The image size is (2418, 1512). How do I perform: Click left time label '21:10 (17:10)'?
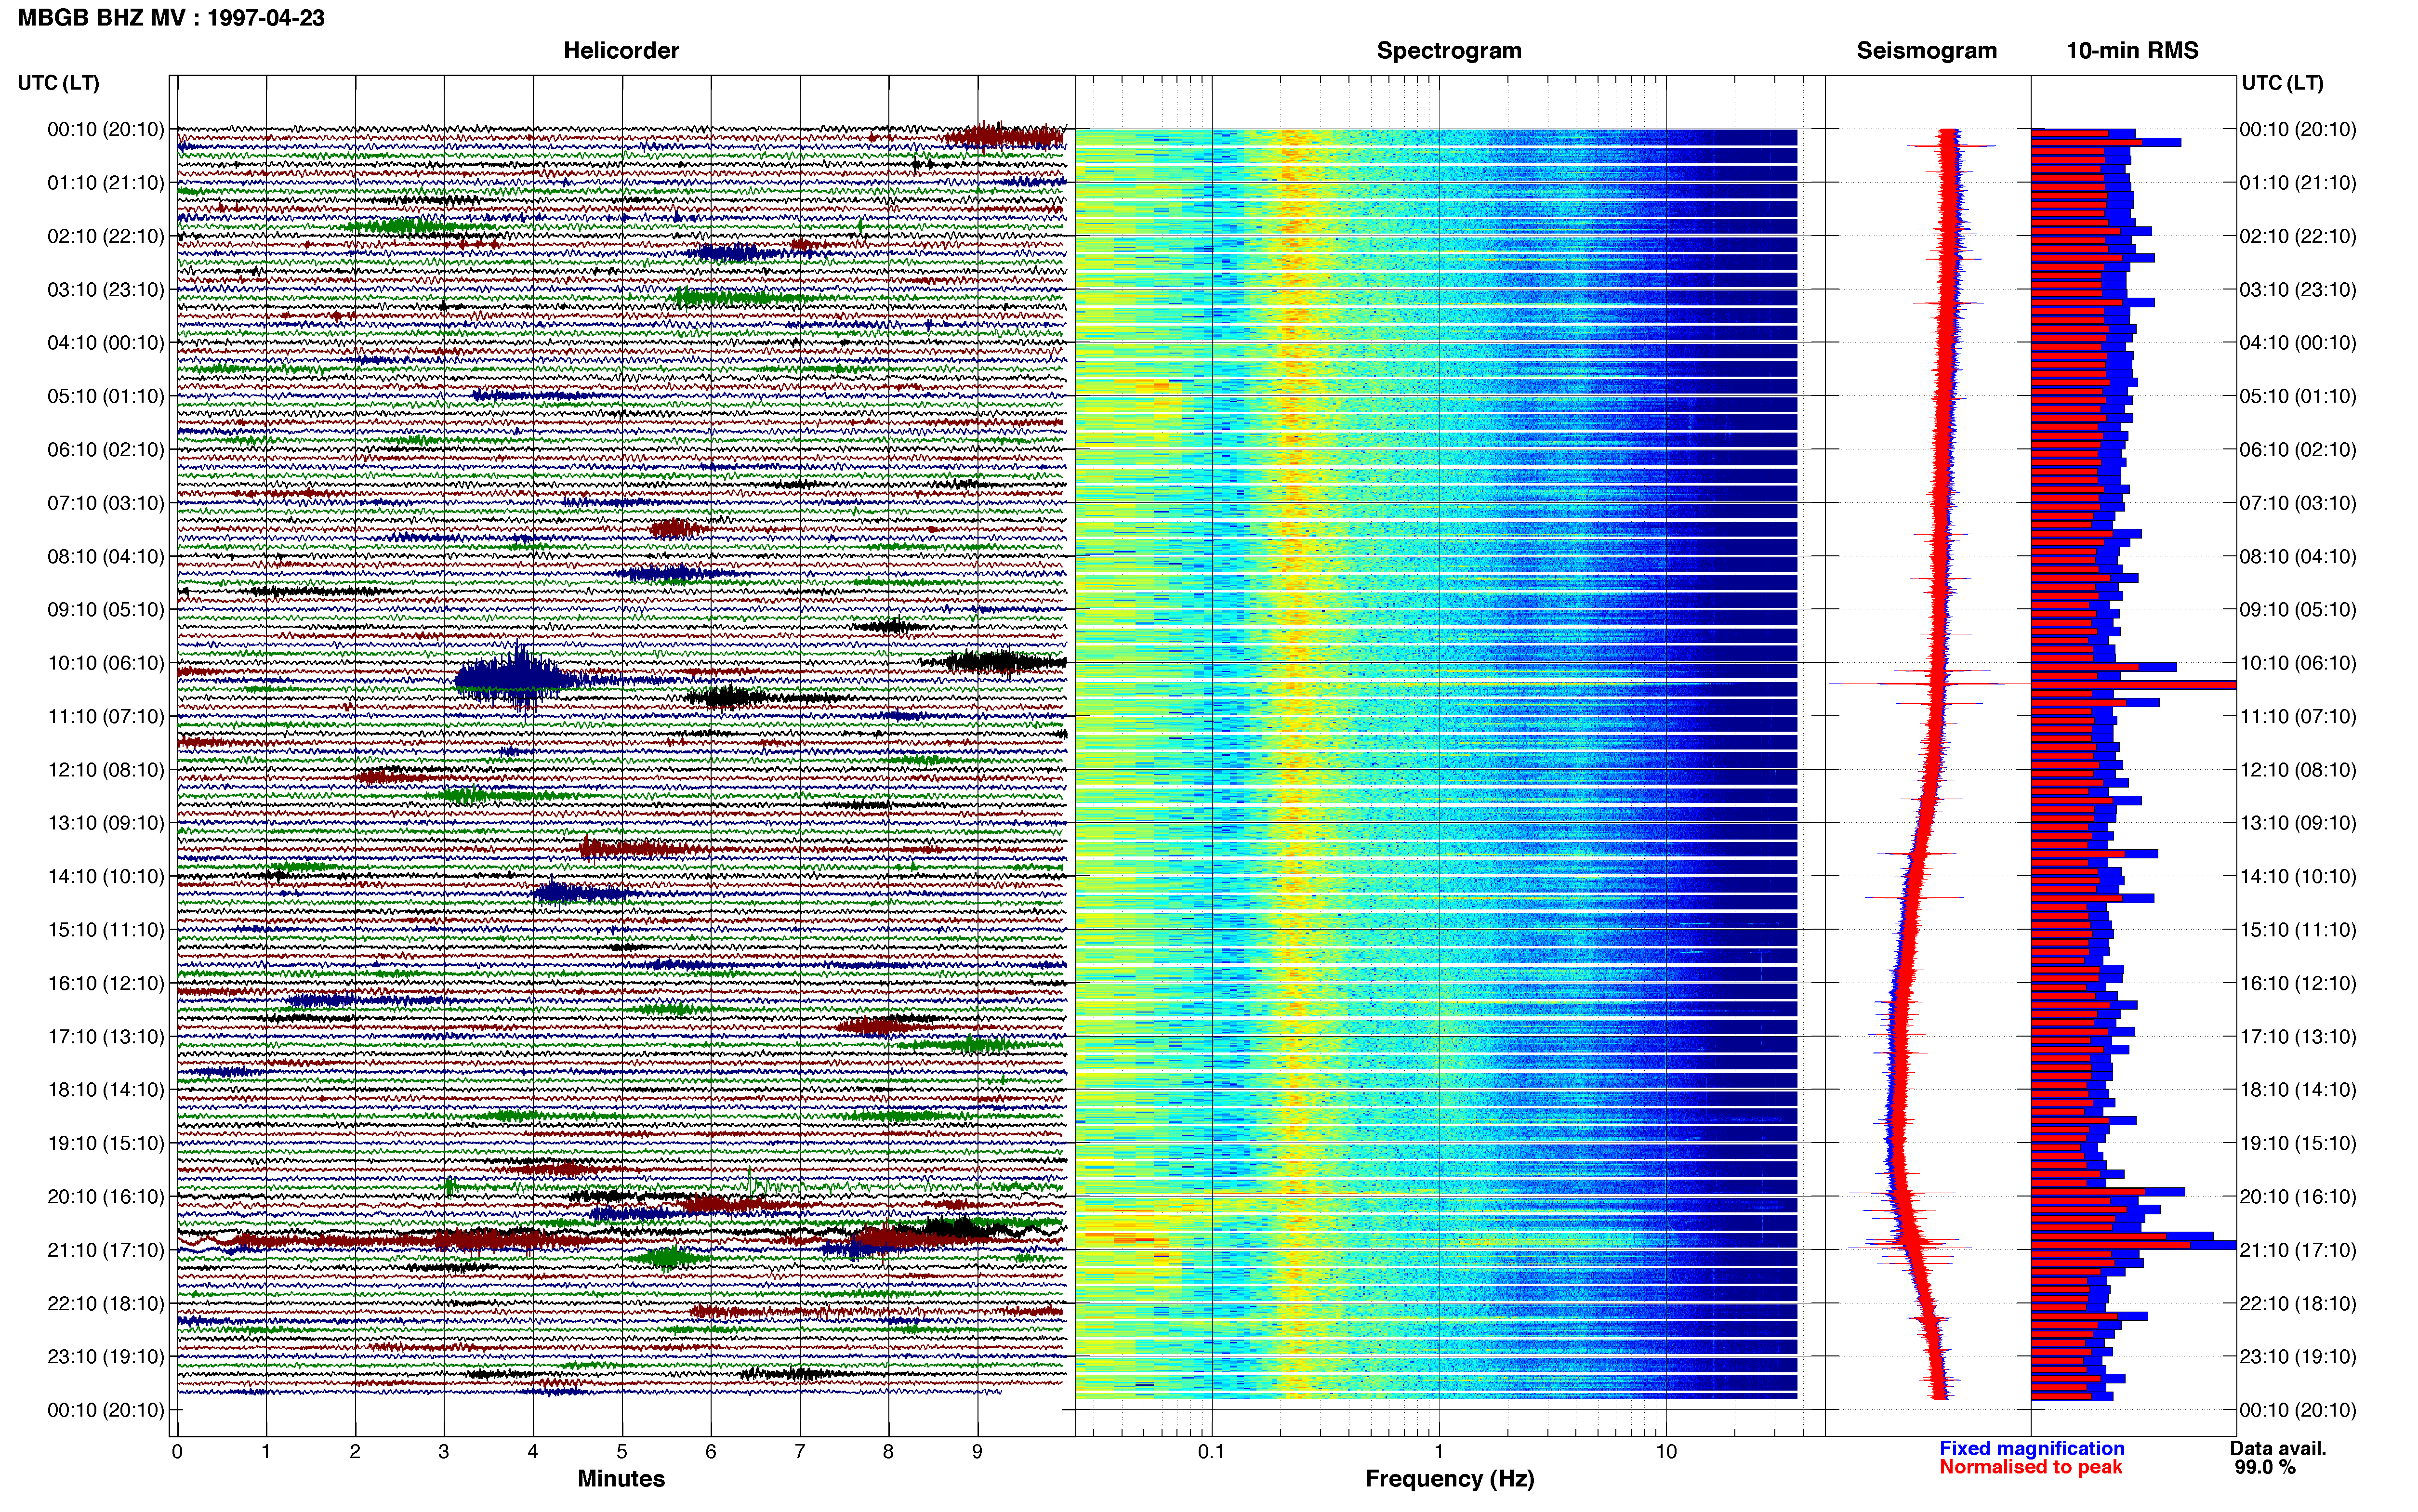tap(106, 1250)
